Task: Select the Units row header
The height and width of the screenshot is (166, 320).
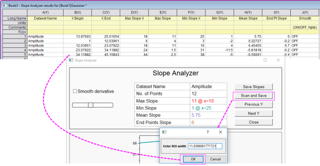Action: click(x=15, y=23)
